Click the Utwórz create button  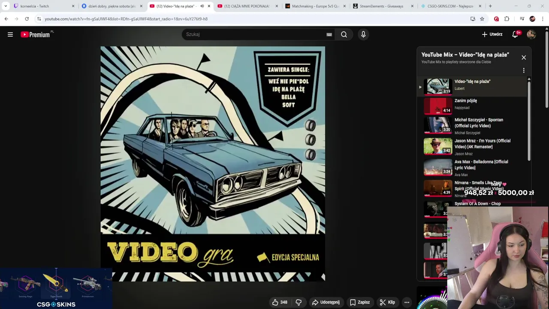(x=492, y=34)
